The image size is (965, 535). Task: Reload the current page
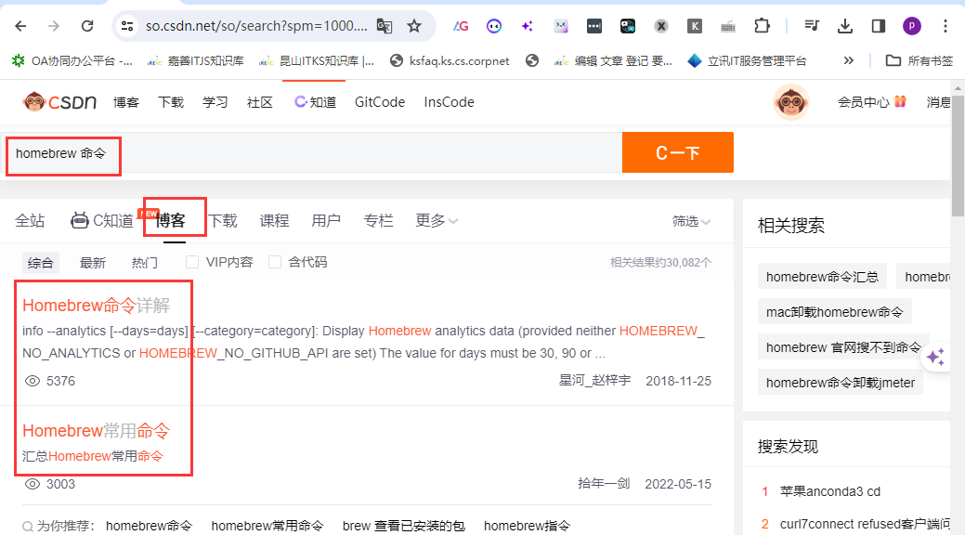87,26
